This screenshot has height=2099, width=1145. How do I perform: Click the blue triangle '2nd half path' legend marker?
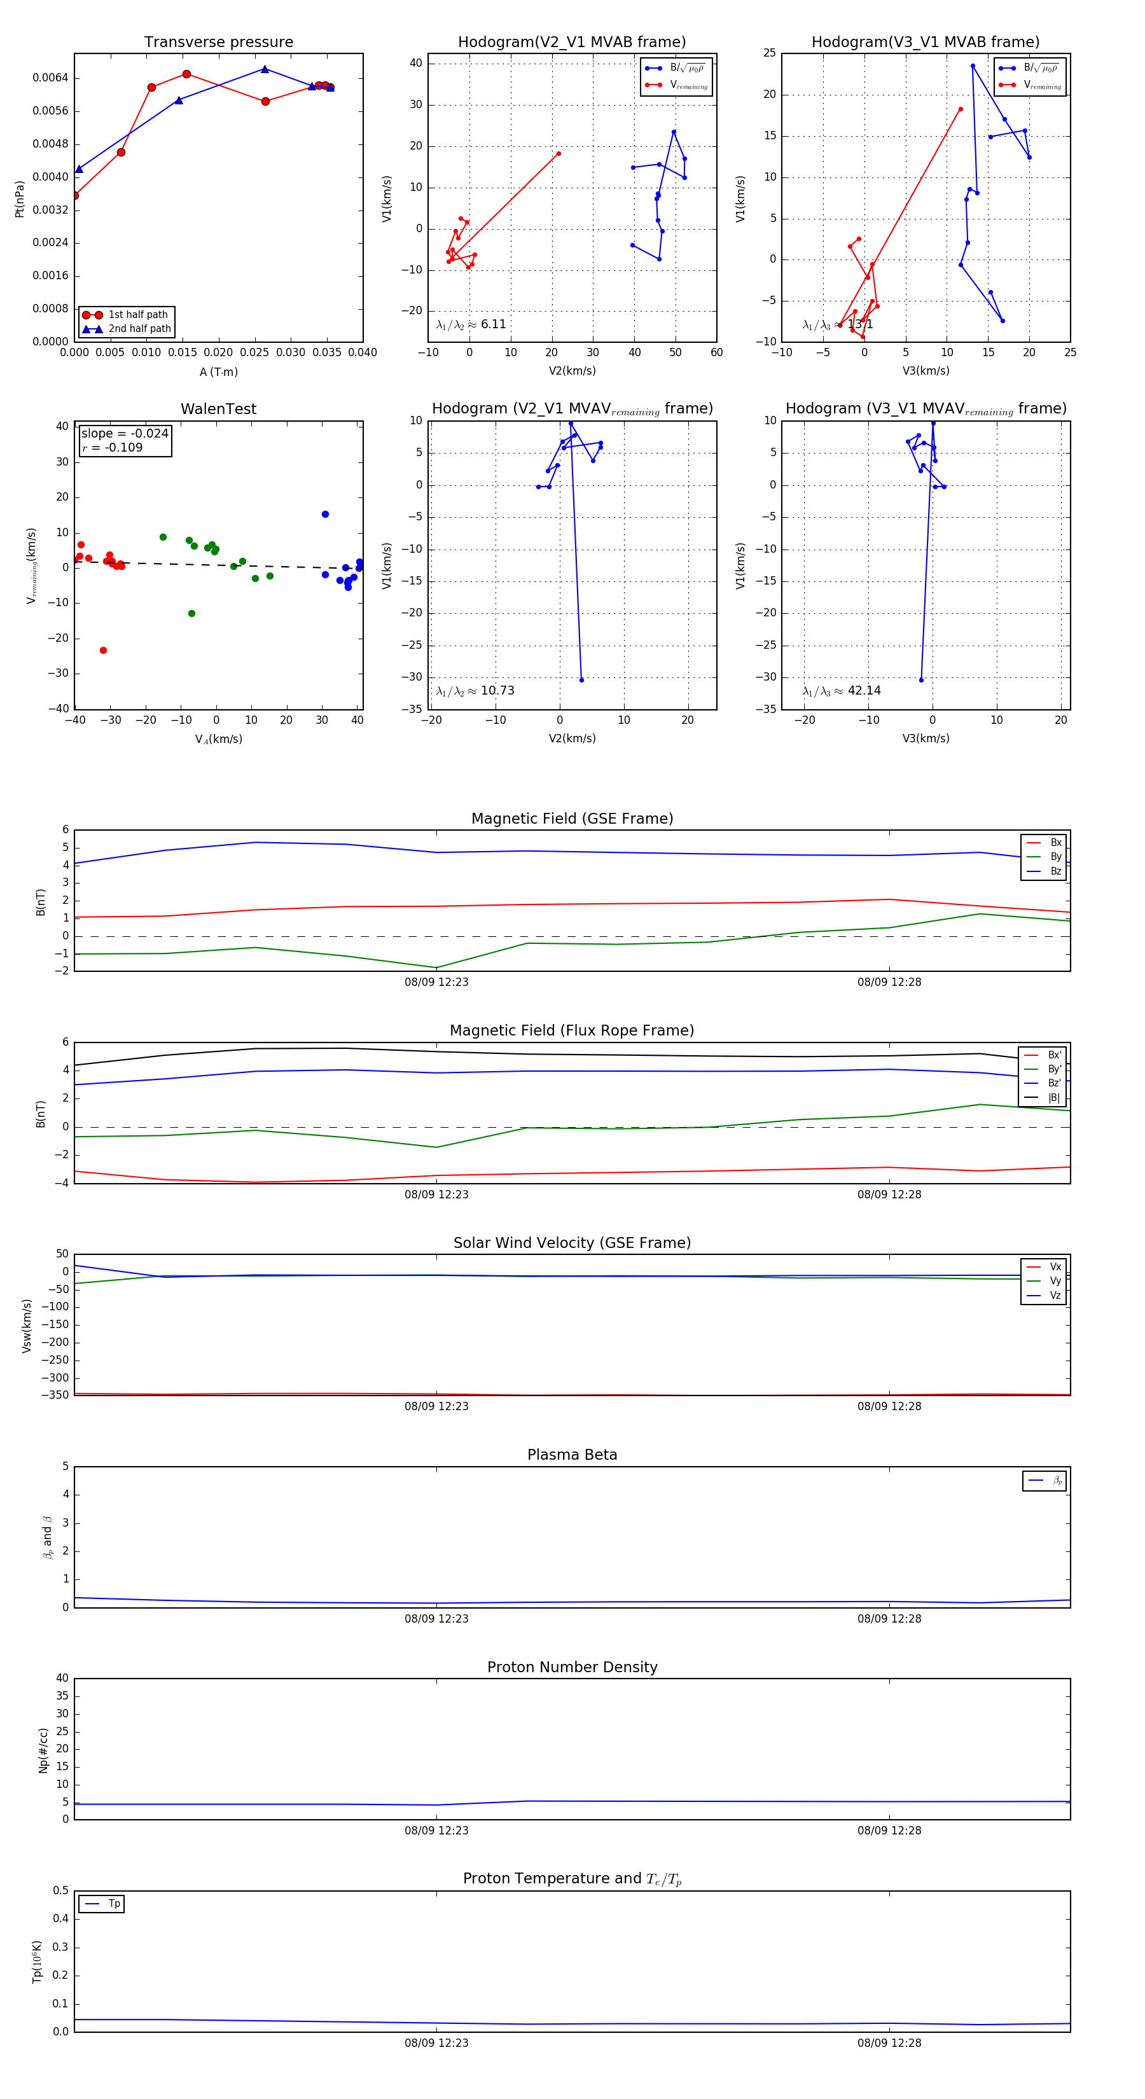pyautogui.click(x=92, y=329)
